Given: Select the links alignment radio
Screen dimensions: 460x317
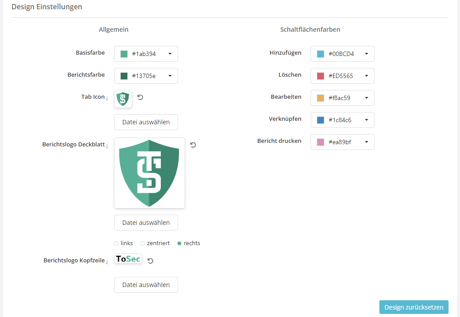Looking at the screenshot, I should [x=116, y=243].
